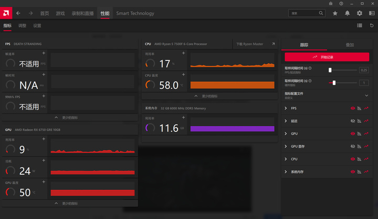Click the histogram chart icon in 延迟 row

(x=359, y=121)
